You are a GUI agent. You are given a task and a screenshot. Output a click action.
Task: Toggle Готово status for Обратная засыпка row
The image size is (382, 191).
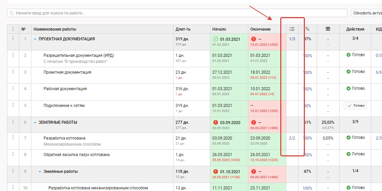tap(355, 154)
